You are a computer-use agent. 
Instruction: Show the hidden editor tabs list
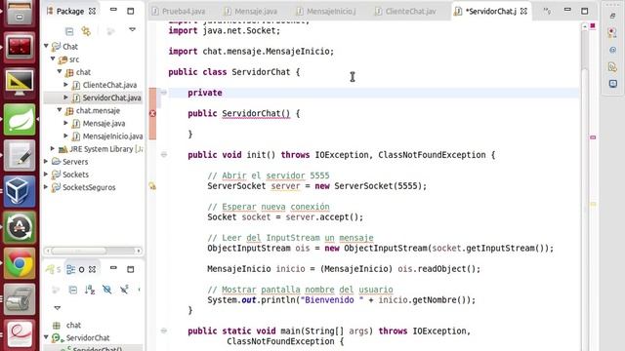tap(547, 11)
